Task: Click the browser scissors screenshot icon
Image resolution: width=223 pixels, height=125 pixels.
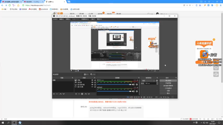Action: (200, 5)
